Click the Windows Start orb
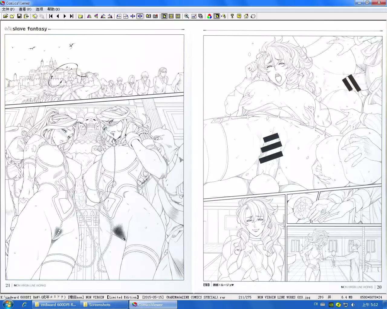The image size is (387, 309). (x=8, y=304)
